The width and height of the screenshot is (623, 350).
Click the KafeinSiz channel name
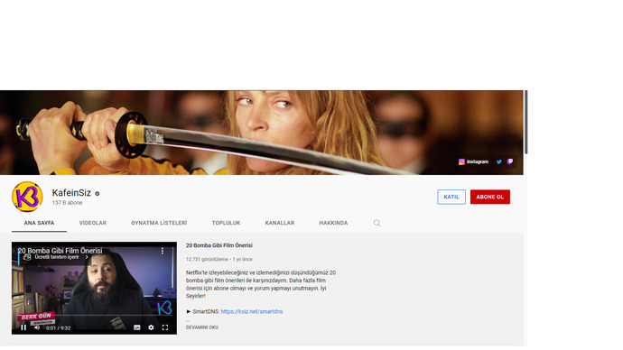pos(71,193)
